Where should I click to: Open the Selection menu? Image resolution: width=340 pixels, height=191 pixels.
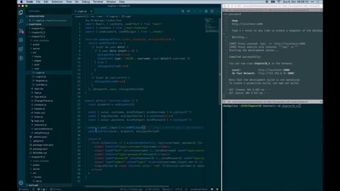57,2
